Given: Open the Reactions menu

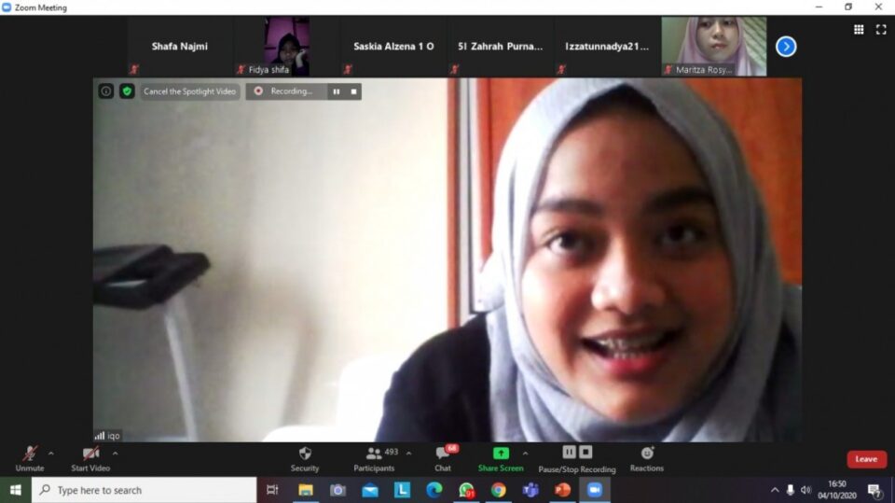Looking at the screenshot, I should [647, 459].
